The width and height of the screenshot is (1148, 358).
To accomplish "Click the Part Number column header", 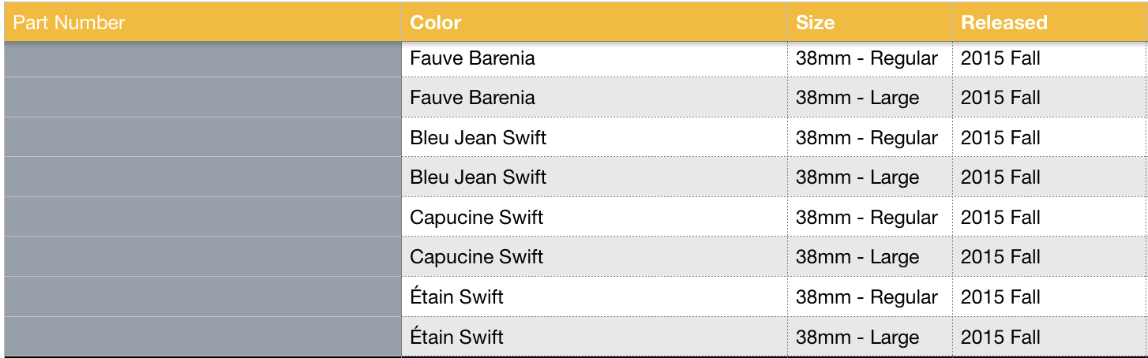I will pos(203,22).
